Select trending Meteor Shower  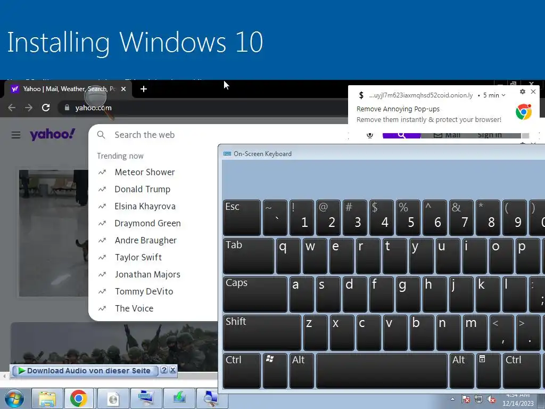pos(145,172)
